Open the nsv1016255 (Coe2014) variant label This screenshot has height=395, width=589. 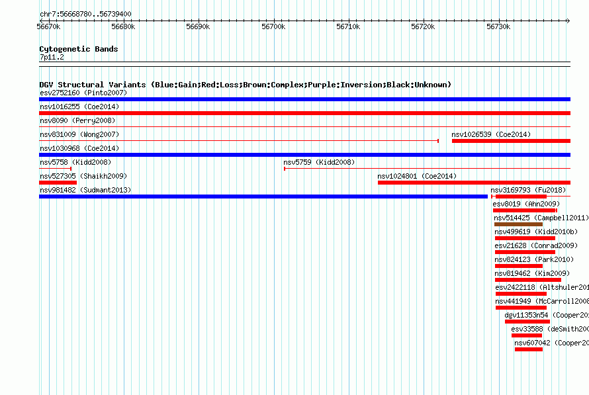79,107
